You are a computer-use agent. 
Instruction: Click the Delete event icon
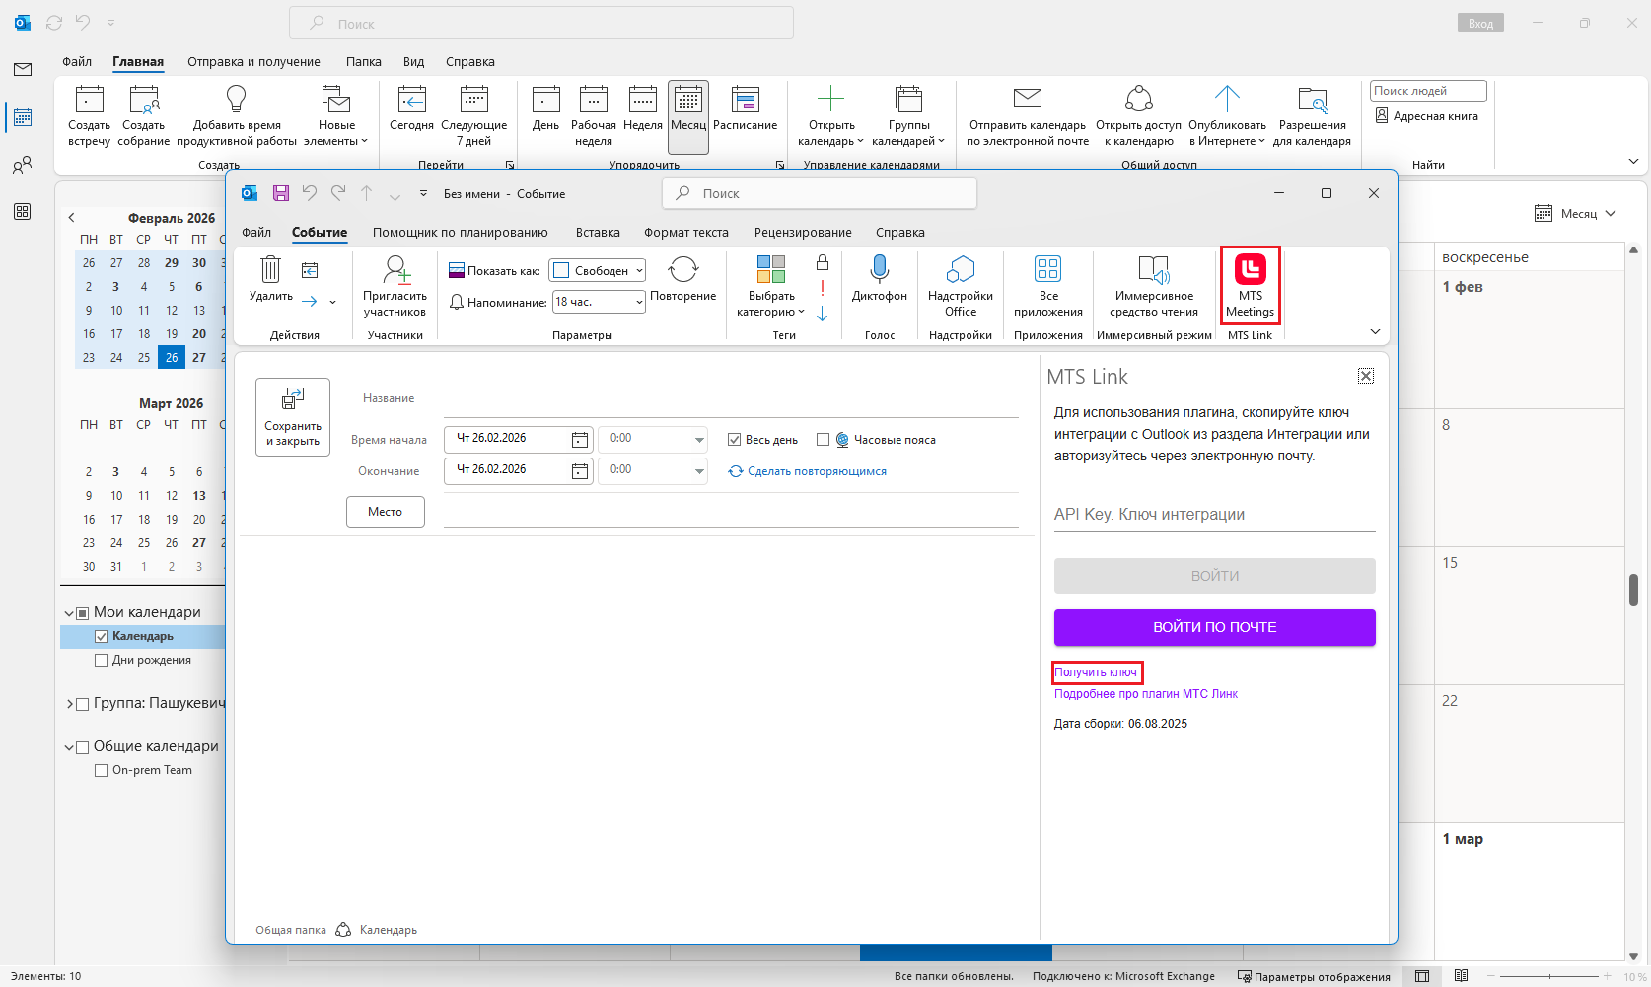pyautogui.click(x=270, y=270)
